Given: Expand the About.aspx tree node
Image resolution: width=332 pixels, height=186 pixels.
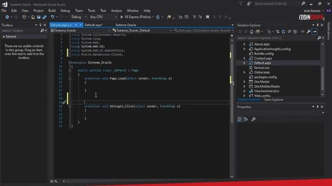Looking at the screenshot, I should [x=244, y=44].
